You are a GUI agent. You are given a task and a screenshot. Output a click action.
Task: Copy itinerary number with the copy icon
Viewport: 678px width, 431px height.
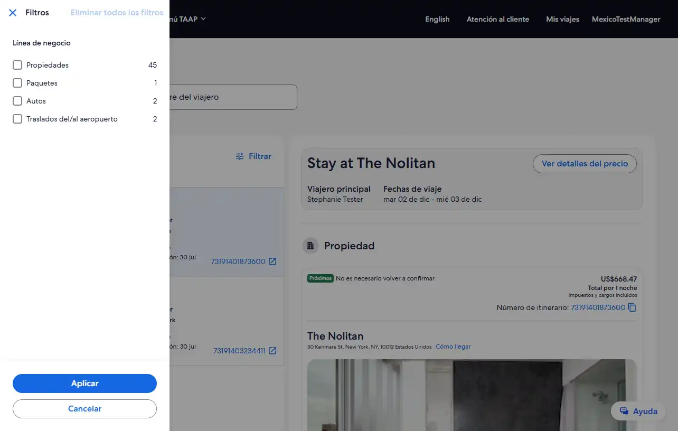click(x=632, y=307)
